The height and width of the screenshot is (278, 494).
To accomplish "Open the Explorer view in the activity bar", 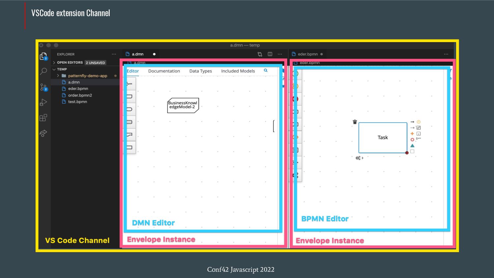I will click(43, 57).
